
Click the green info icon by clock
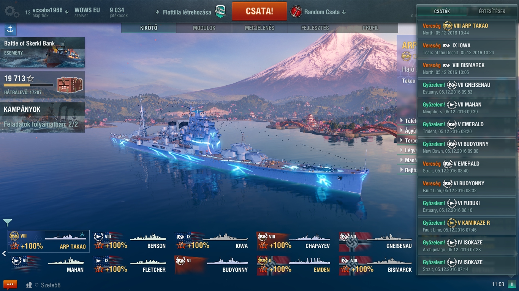511,284
